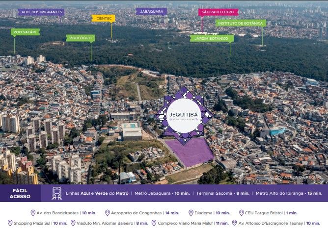Click the pin icon beside Av. dos Bandeirantes
Screen dimensions: 328x231
click(x=33, y=213)
